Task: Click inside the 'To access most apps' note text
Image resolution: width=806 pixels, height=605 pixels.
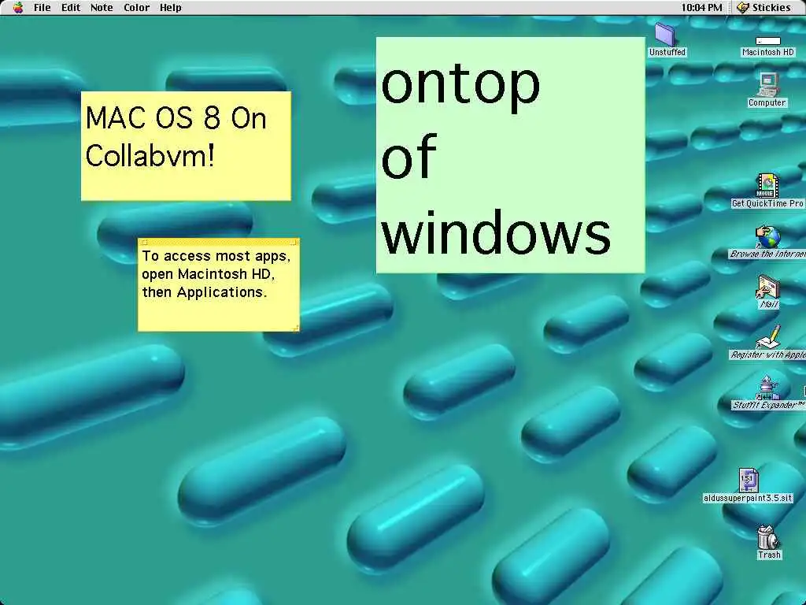Action: tap(216, 274)
